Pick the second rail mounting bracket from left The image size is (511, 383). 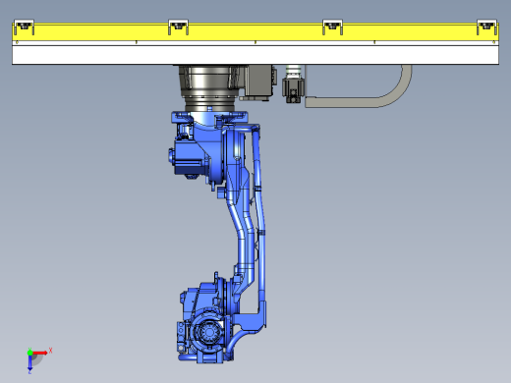point(178,27)
